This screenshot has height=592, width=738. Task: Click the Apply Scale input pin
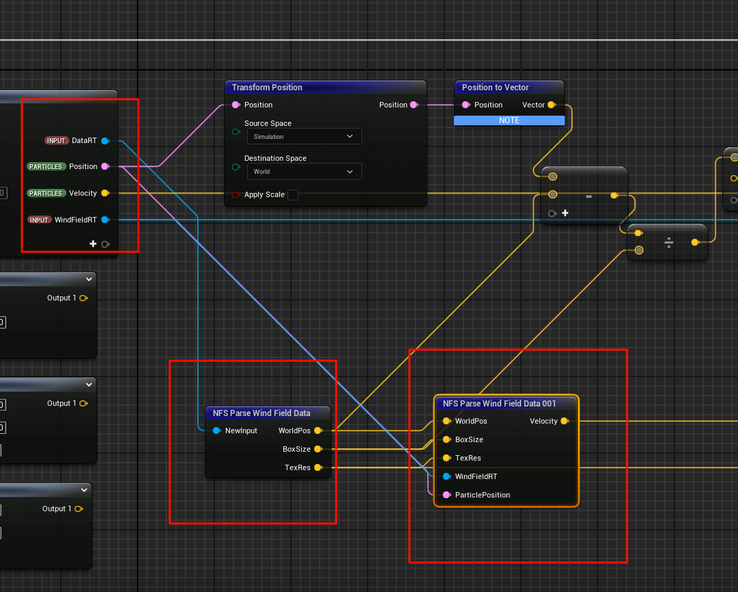point(236,195)
